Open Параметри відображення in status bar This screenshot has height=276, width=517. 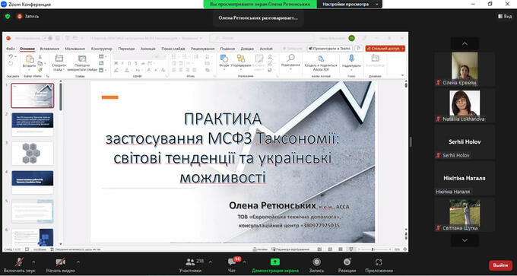[290, 249]
